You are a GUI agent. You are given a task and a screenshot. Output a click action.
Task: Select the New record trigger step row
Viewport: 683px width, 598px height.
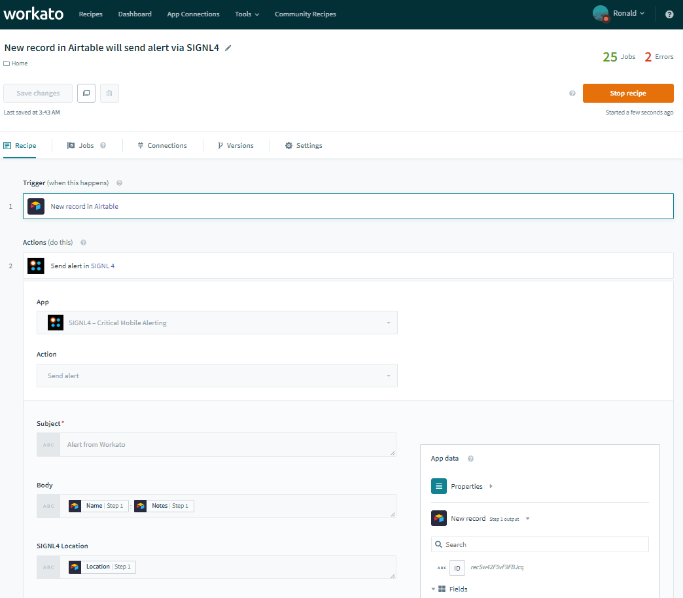(348, 206)
